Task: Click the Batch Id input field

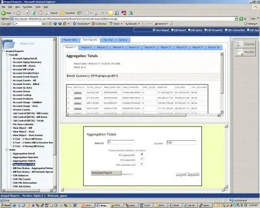Action: point(121,142)
